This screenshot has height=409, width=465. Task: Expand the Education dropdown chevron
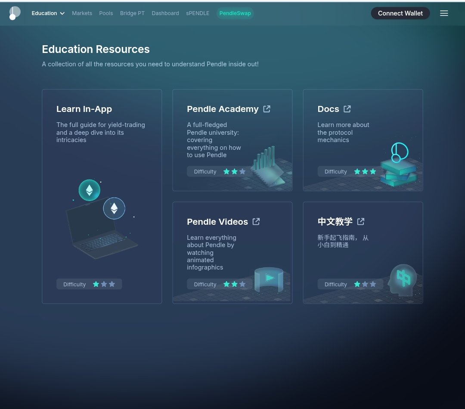[x=62, y=13]
